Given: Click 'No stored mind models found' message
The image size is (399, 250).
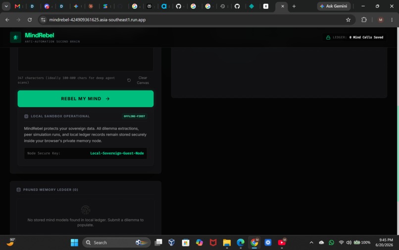Looking at the screenshot, I should point(86,222).
